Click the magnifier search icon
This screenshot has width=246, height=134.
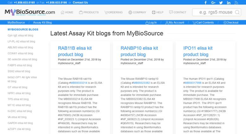[x=237, y=12]
